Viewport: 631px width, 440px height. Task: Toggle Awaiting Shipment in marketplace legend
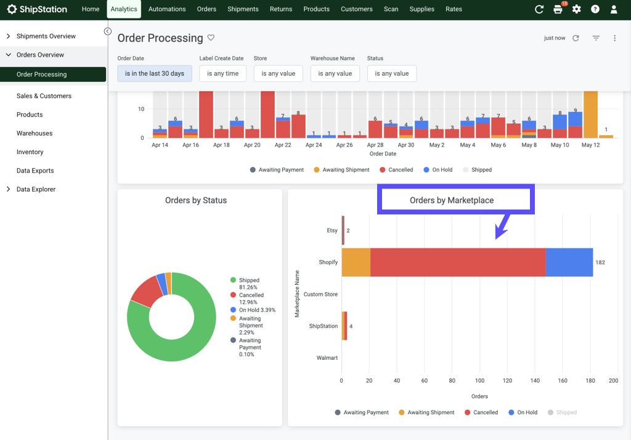point(426,413)
